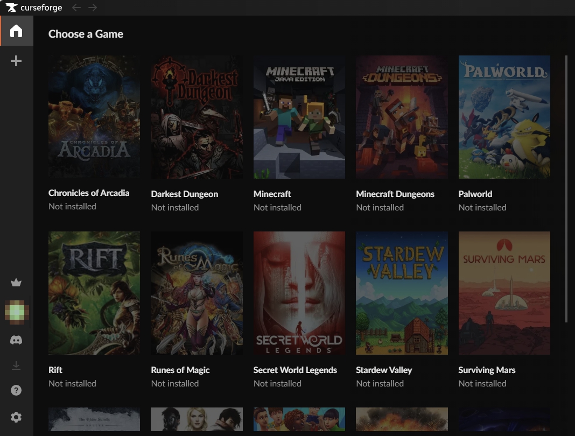Open the settings gear icon
The width and height of the screenshot is (575, 436).
[x=16, y=417]
